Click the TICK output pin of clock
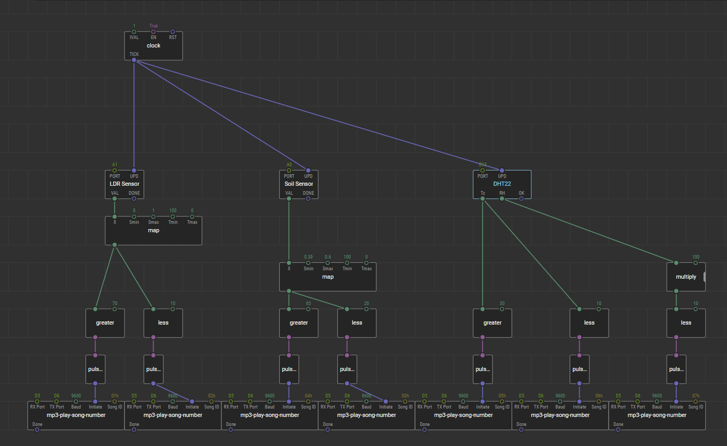The image size is (727, 446). [x=134, y=60]
